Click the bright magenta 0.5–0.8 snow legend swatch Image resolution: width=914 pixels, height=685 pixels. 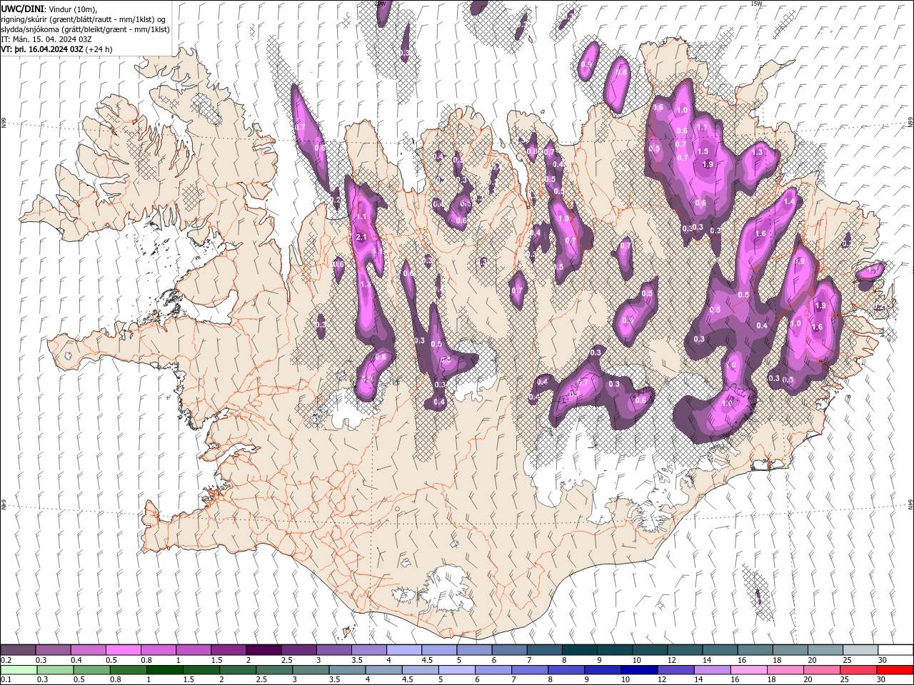(124, 650)
